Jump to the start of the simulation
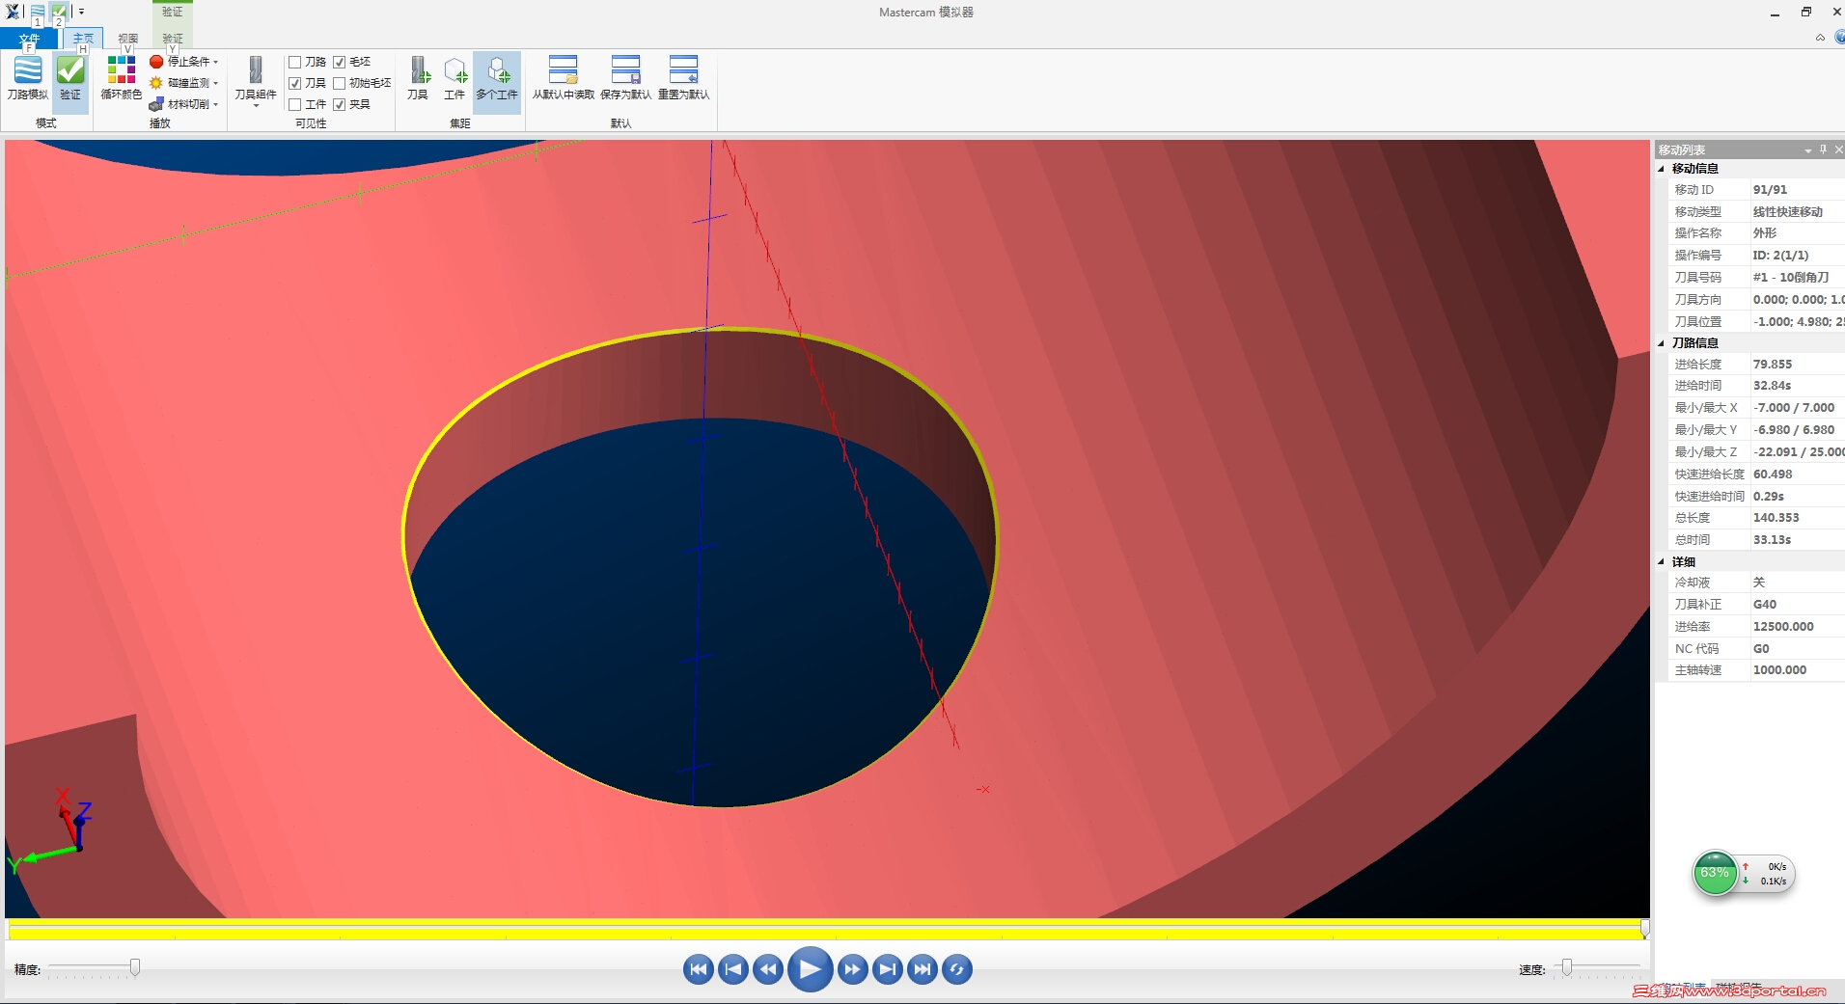Screen dimensions: 1845x1004 pos(699,969)
